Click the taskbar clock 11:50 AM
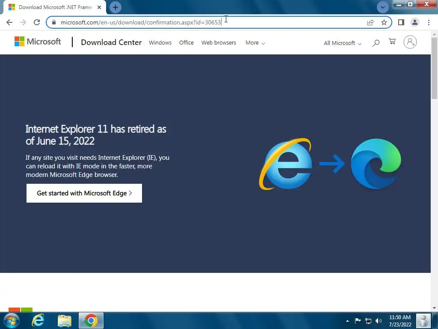The height and width of the screenshot is (329, 438). tap(400, 321)
